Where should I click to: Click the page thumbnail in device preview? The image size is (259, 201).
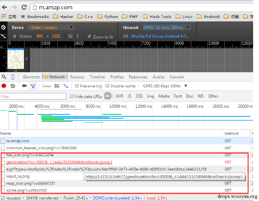pos(16,59)
